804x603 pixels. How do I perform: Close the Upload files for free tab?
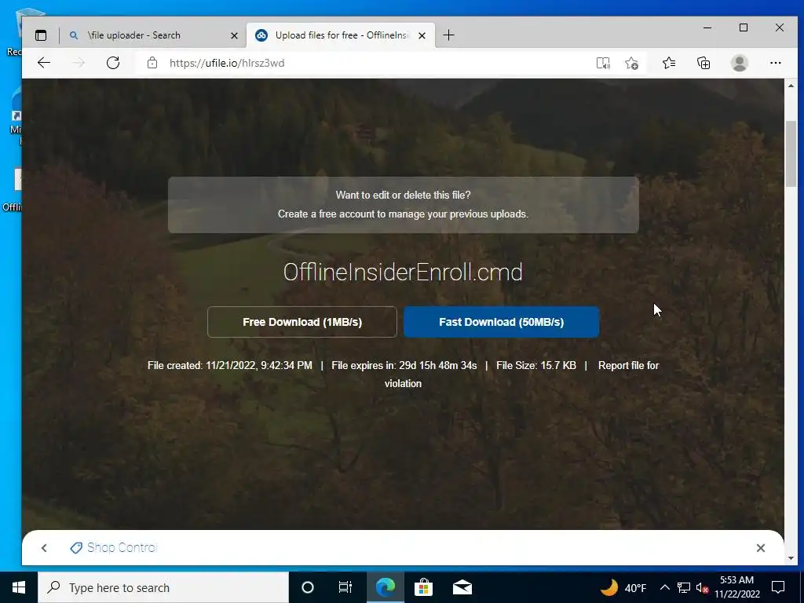[422, 35]
